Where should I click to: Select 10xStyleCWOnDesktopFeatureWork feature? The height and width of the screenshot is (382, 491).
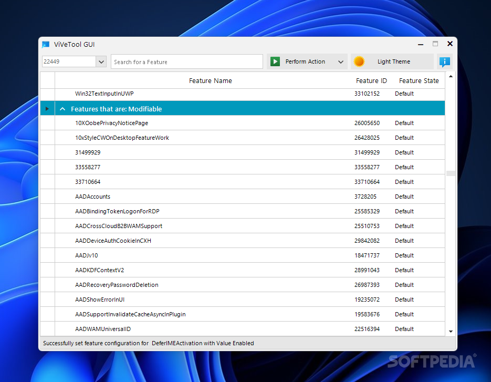(x=122, y=138)
